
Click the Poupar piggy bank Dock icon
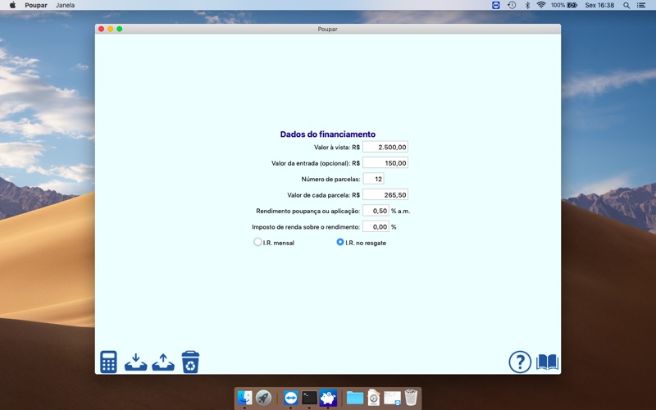point(328,398)
